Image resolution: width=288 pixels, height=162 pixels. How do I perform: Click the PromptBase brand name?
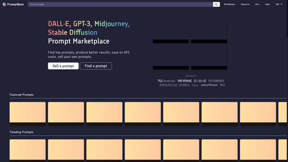point(15,4)
